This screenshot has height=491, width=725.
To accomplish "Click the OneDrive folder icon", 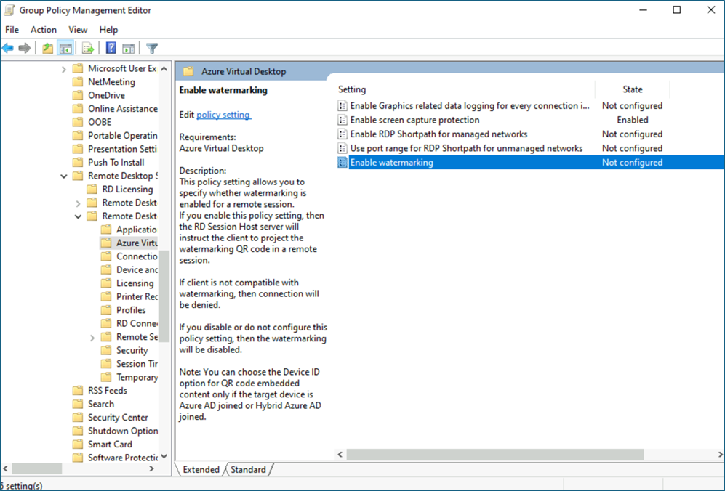I will coord(78,95).
